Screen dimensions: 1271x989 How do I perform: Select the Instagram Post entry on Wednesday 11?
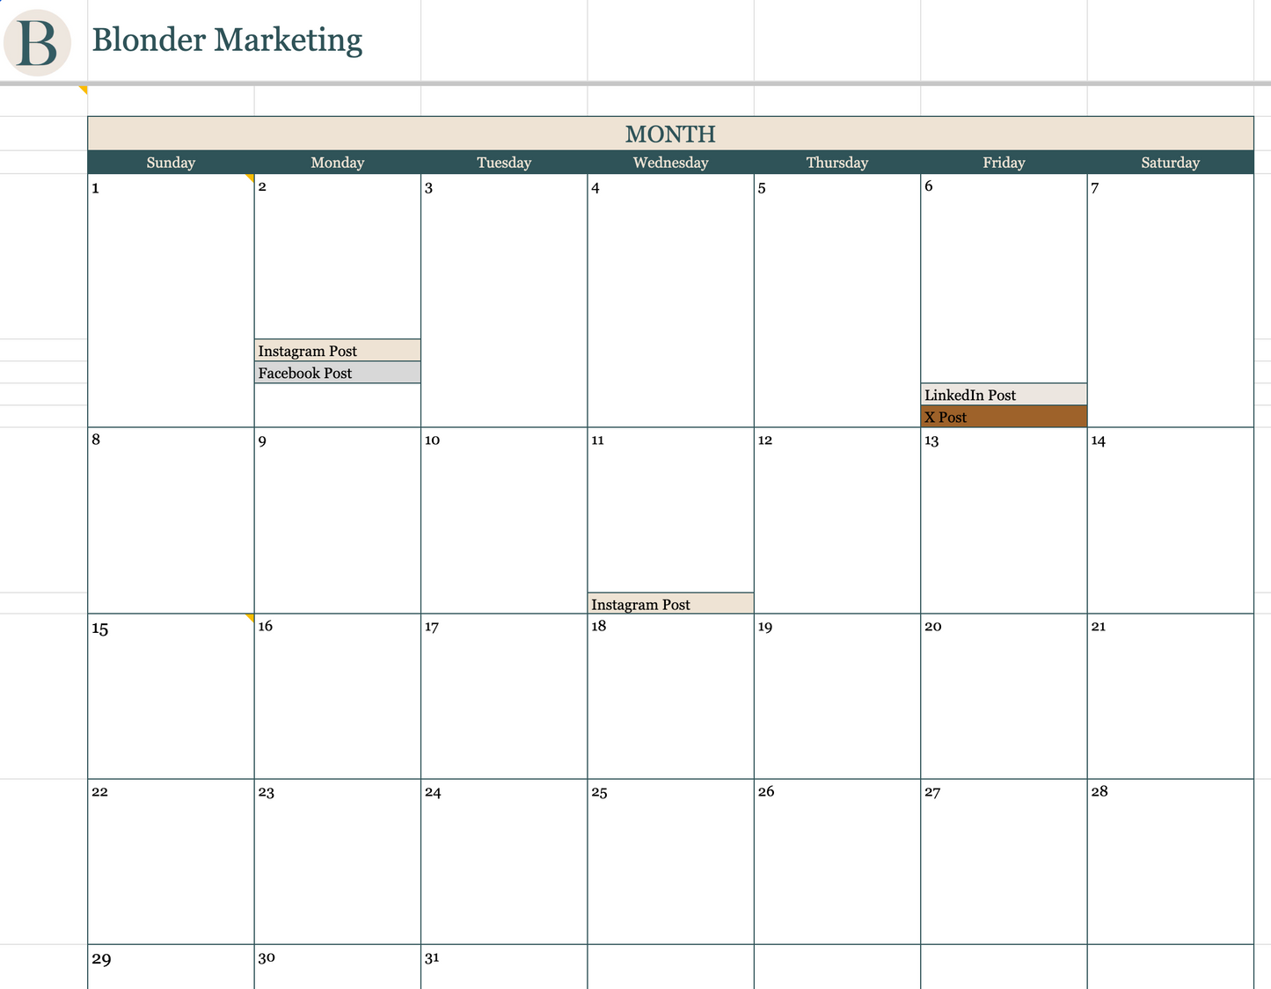tap(670, 604)
